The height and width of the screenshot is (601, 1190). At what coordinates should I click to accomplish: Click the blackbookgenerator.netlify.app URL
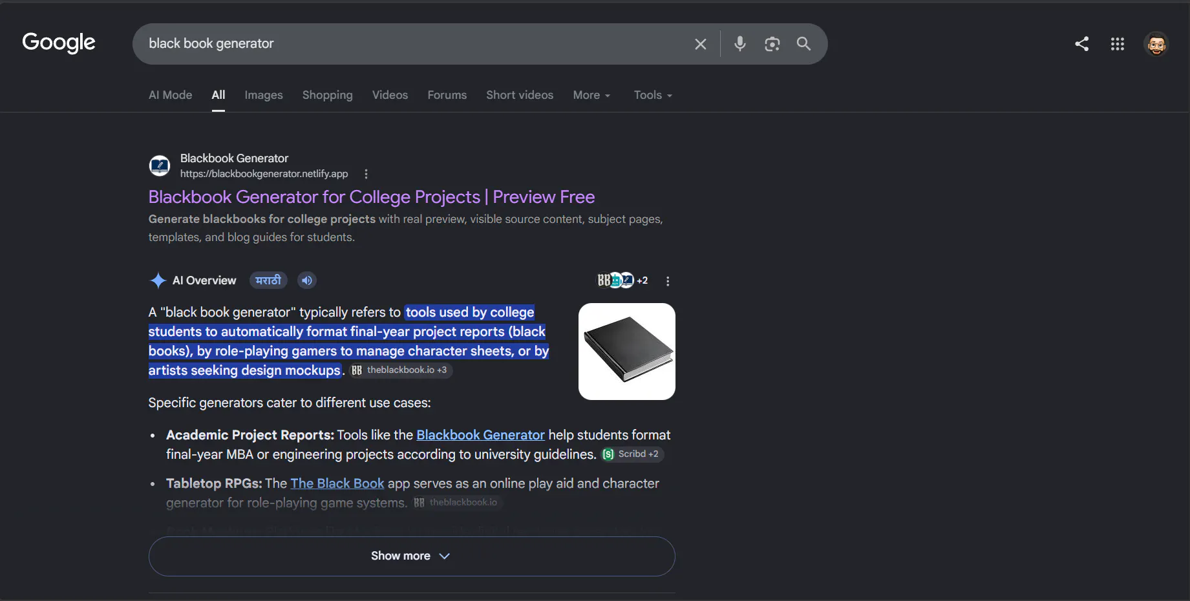click(264, 174)
